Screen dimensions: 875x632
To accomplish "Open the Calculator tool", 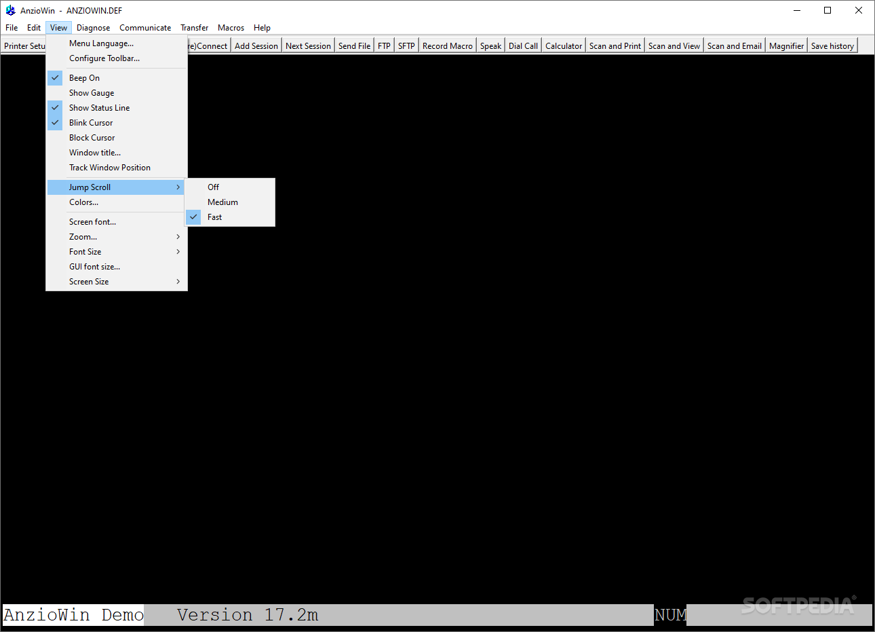I will tap(564, 46).
